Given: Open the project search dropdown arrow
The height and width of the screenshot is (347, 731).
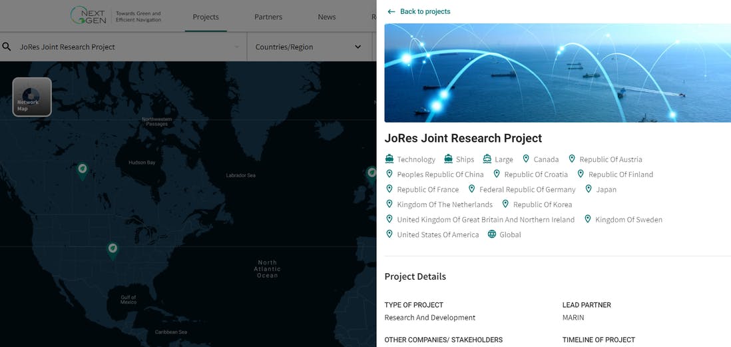Looking at the screenshot, I should click(x=237, y=47).
